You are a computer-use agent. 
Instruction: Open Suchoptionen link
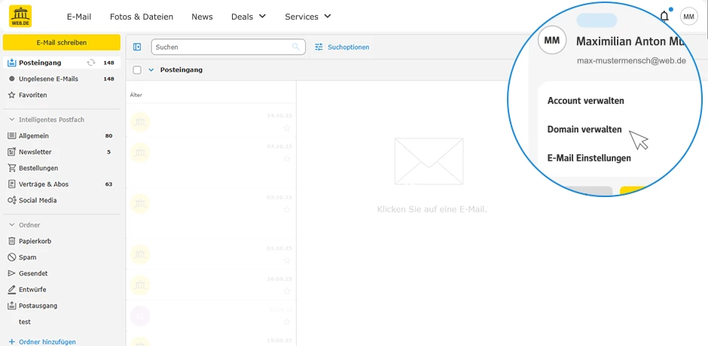pos(348,47)
